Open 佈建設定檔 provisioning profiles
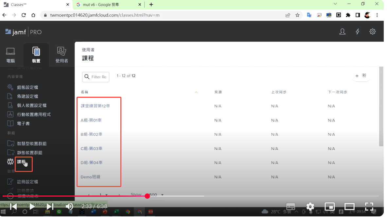387x217 pixels. tap(27, 96)
